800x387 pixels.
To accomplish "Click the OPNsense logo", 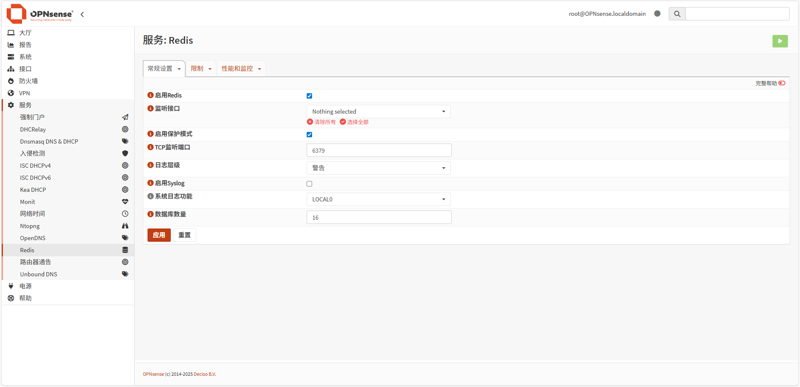I will pos(17,14).
